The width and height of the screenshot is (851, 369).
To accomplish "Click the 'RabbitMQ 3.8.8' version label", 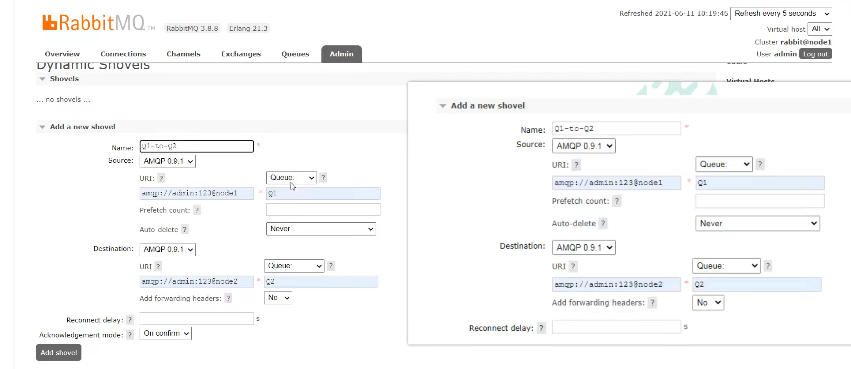I will tap(192, 28).
